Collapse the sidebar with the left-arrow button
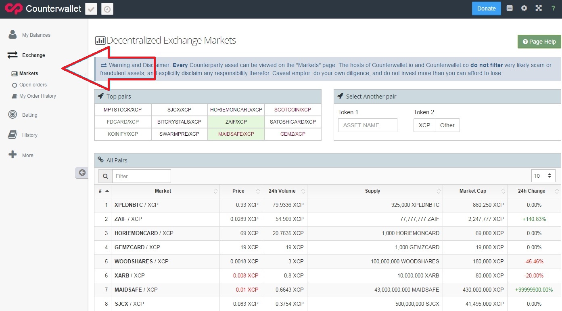This screenshot has width=562, height=311. click(x=82, y=172)
